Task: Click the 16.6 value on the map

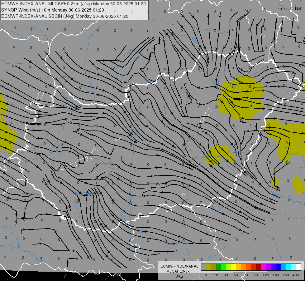Action: (x=298, y=8)
